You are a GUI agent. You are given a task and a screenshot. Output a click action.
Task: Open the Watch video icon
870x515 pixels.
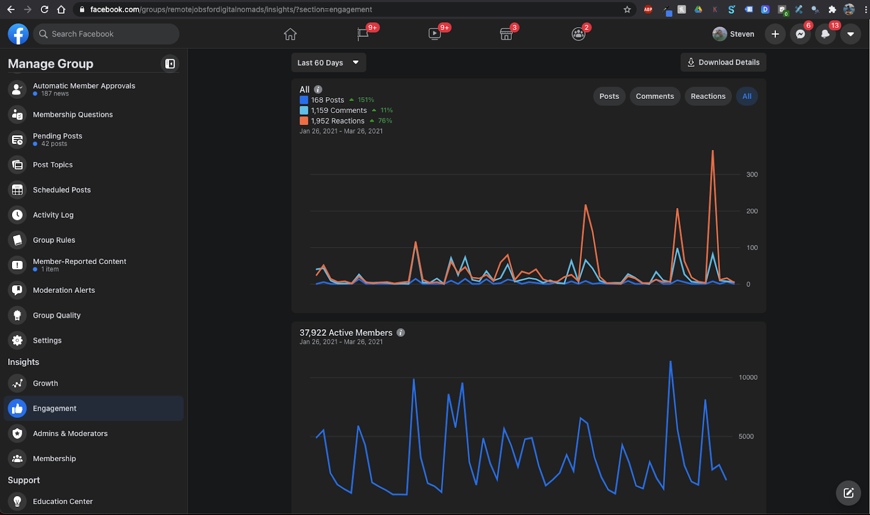click(x=434, y=34)
